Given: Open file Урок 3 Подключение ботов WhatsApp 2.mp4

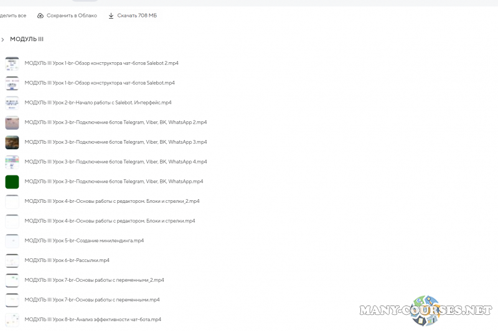Looking at the screenshot, I should coord(116,123).
